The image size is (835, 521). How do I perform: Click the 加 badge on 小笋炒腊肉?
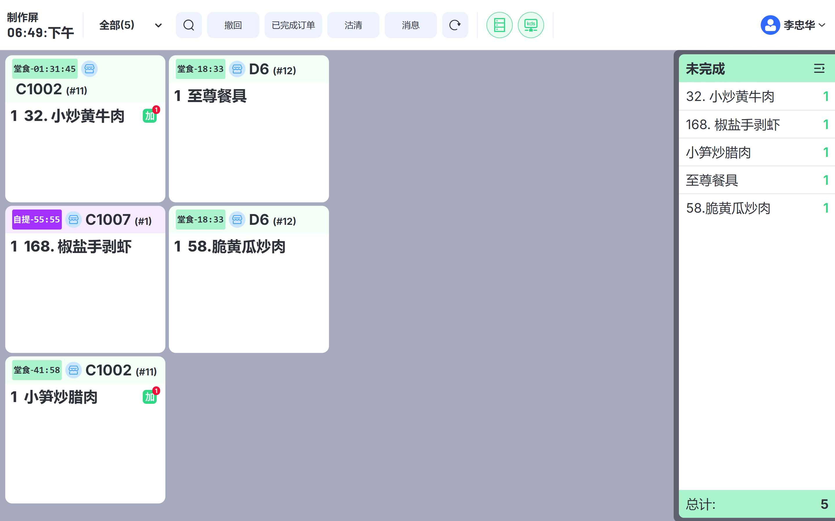click(149, 397)
